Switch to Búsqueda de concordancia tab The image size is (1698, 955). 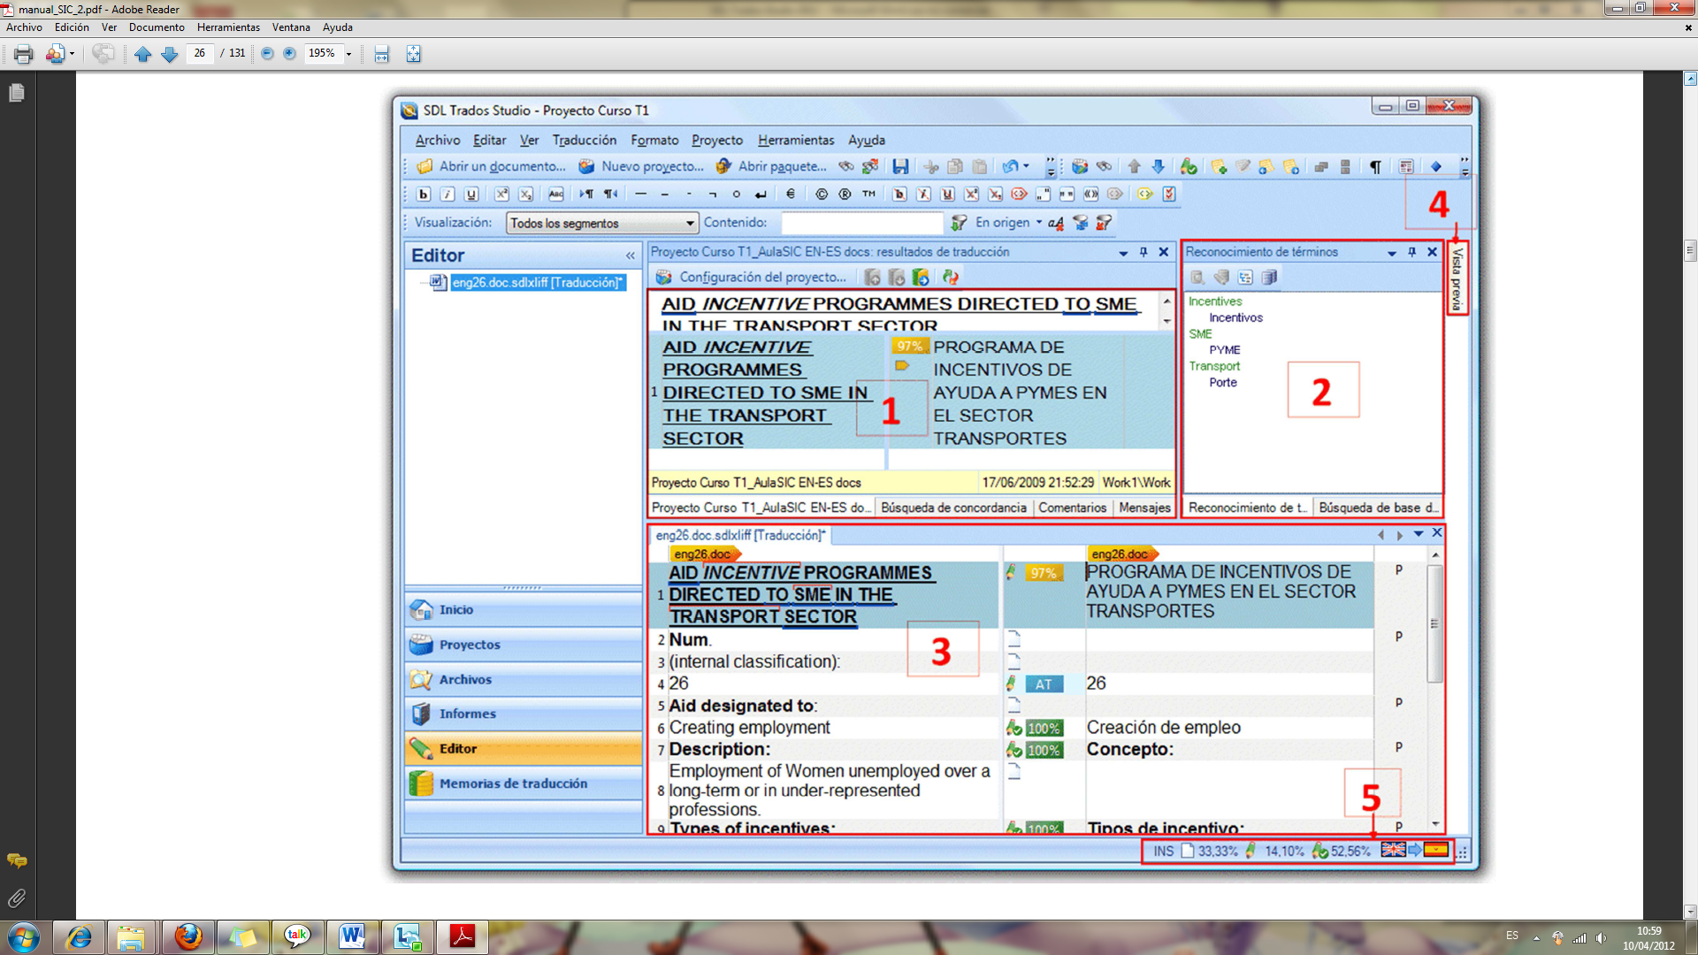point(953,508)
